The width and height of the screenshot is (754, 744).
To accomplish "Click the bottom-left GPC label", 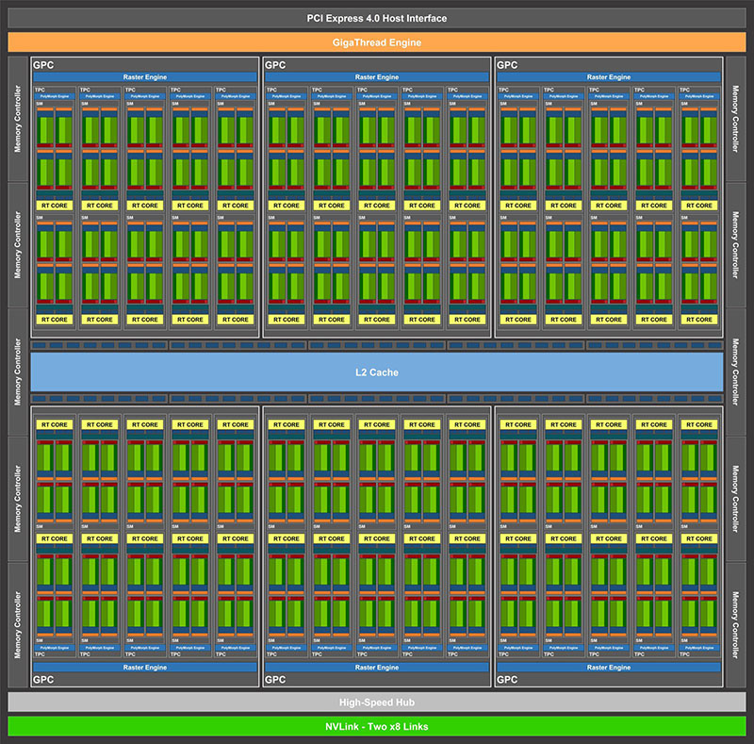I will click(44, 677).
